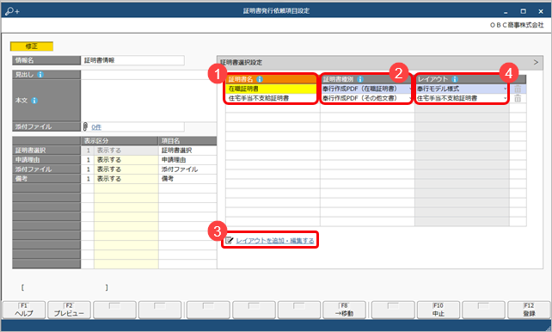Open 住宅手当不支給証明書 layout dropdown
The height and width of the screenshot is (332, 552).
point(506,99)
